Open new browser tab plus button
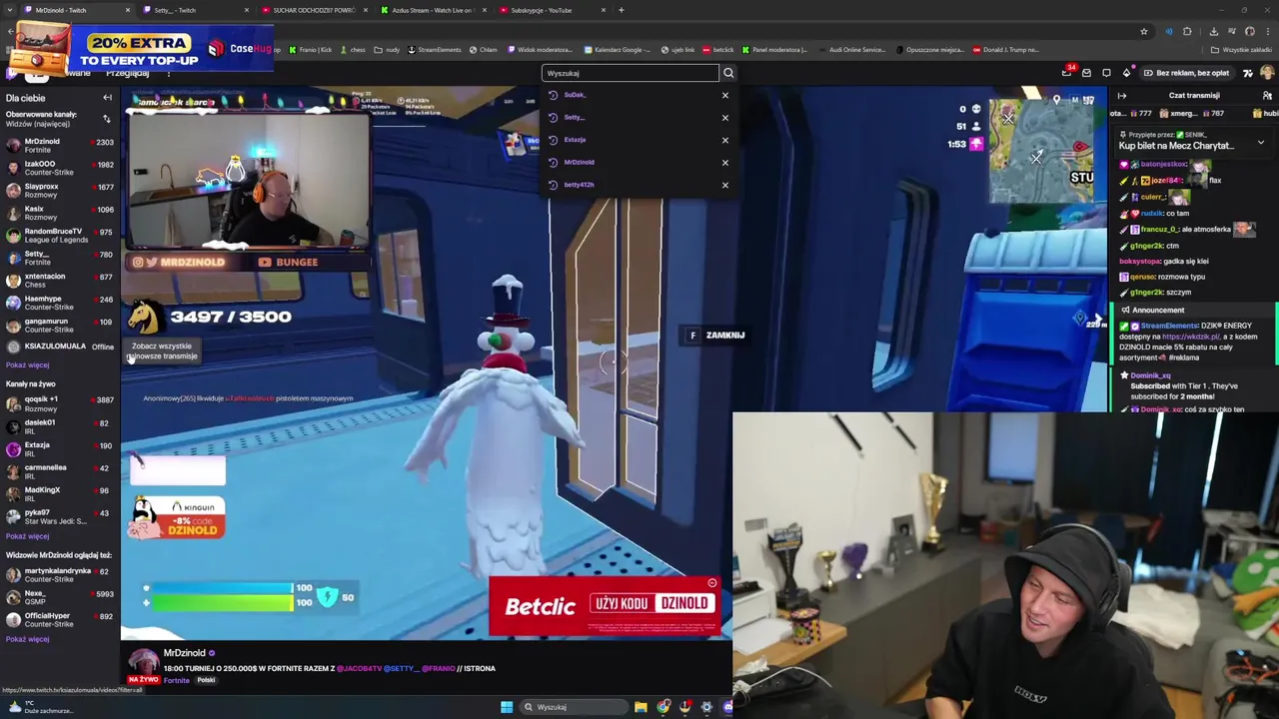Viewport: 1279px width, 719px height. [621, 10]
